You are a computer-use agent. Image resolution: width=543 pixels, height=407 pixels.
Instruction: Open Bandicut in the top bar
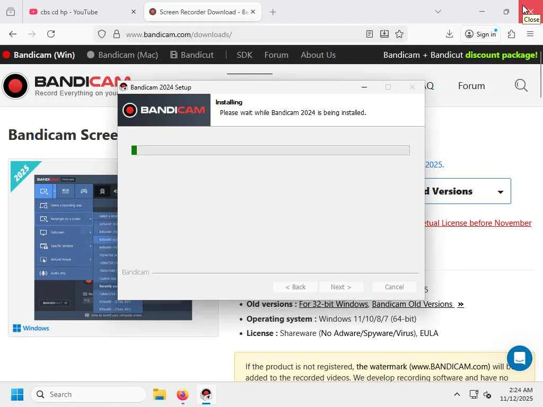tap(192, 55)
